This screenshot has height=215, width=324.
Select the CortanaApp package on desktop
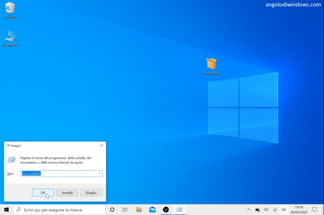[x=211, y=64]
